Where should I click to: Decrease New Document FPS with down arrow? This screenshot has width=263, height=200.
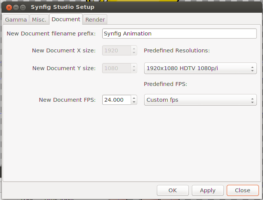point(134,102)
